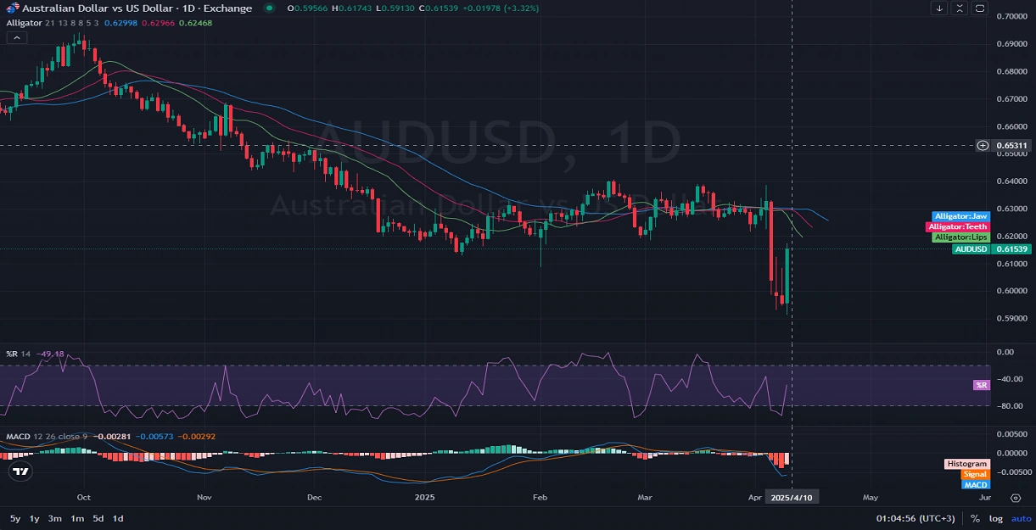Screen dimensions: 1036x530
Task: Click the TradingView logo icon
Action: (21, 472)
